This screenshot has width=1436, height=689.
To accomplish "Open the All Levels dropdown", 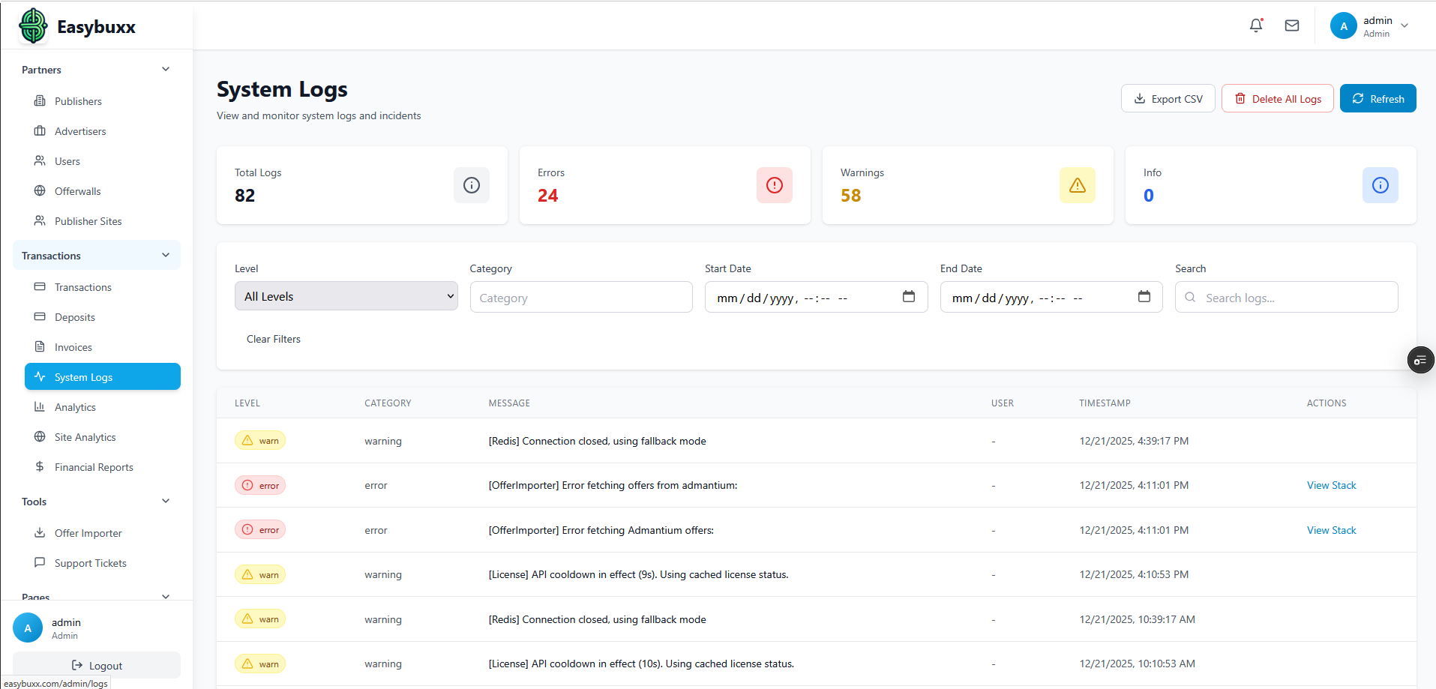I will coord(346,296).
